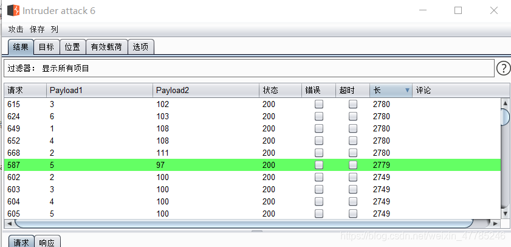
Task: Sort by the 状态 column header
Action: 280,91
